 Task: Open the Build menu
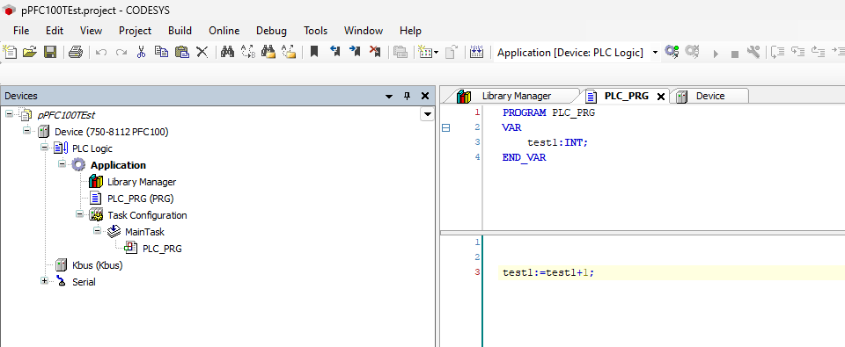pos(180,31)
